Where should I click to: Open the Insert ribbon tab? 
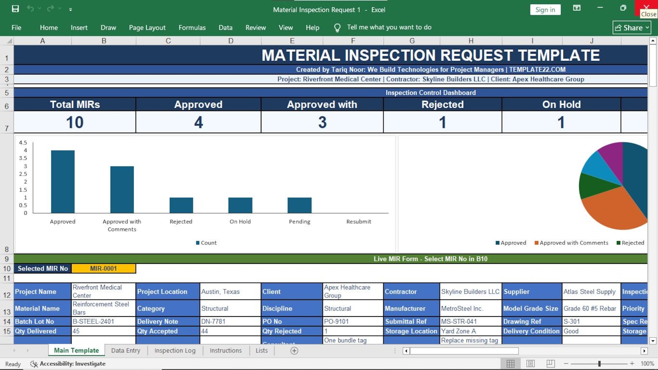pyautogui.click(x=79, y=28)
